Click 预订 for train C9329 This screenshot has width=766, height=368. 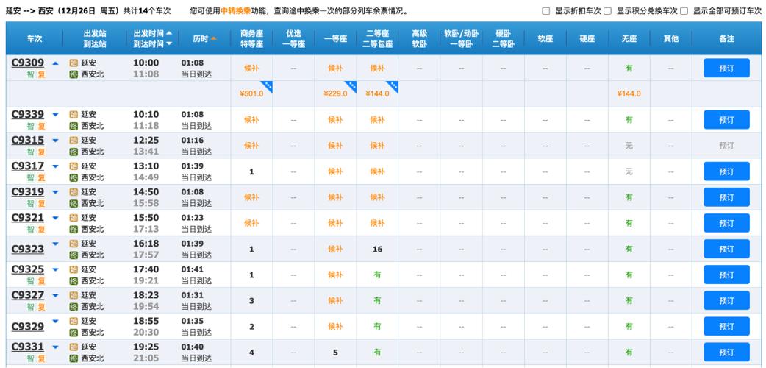click(726, 326)
